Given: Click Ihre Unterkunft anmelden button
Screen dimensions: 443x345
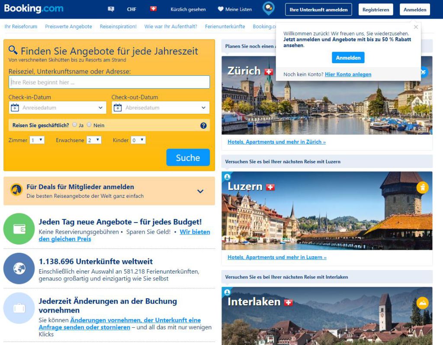Looking at the screenshot, I should coord(318,10).
